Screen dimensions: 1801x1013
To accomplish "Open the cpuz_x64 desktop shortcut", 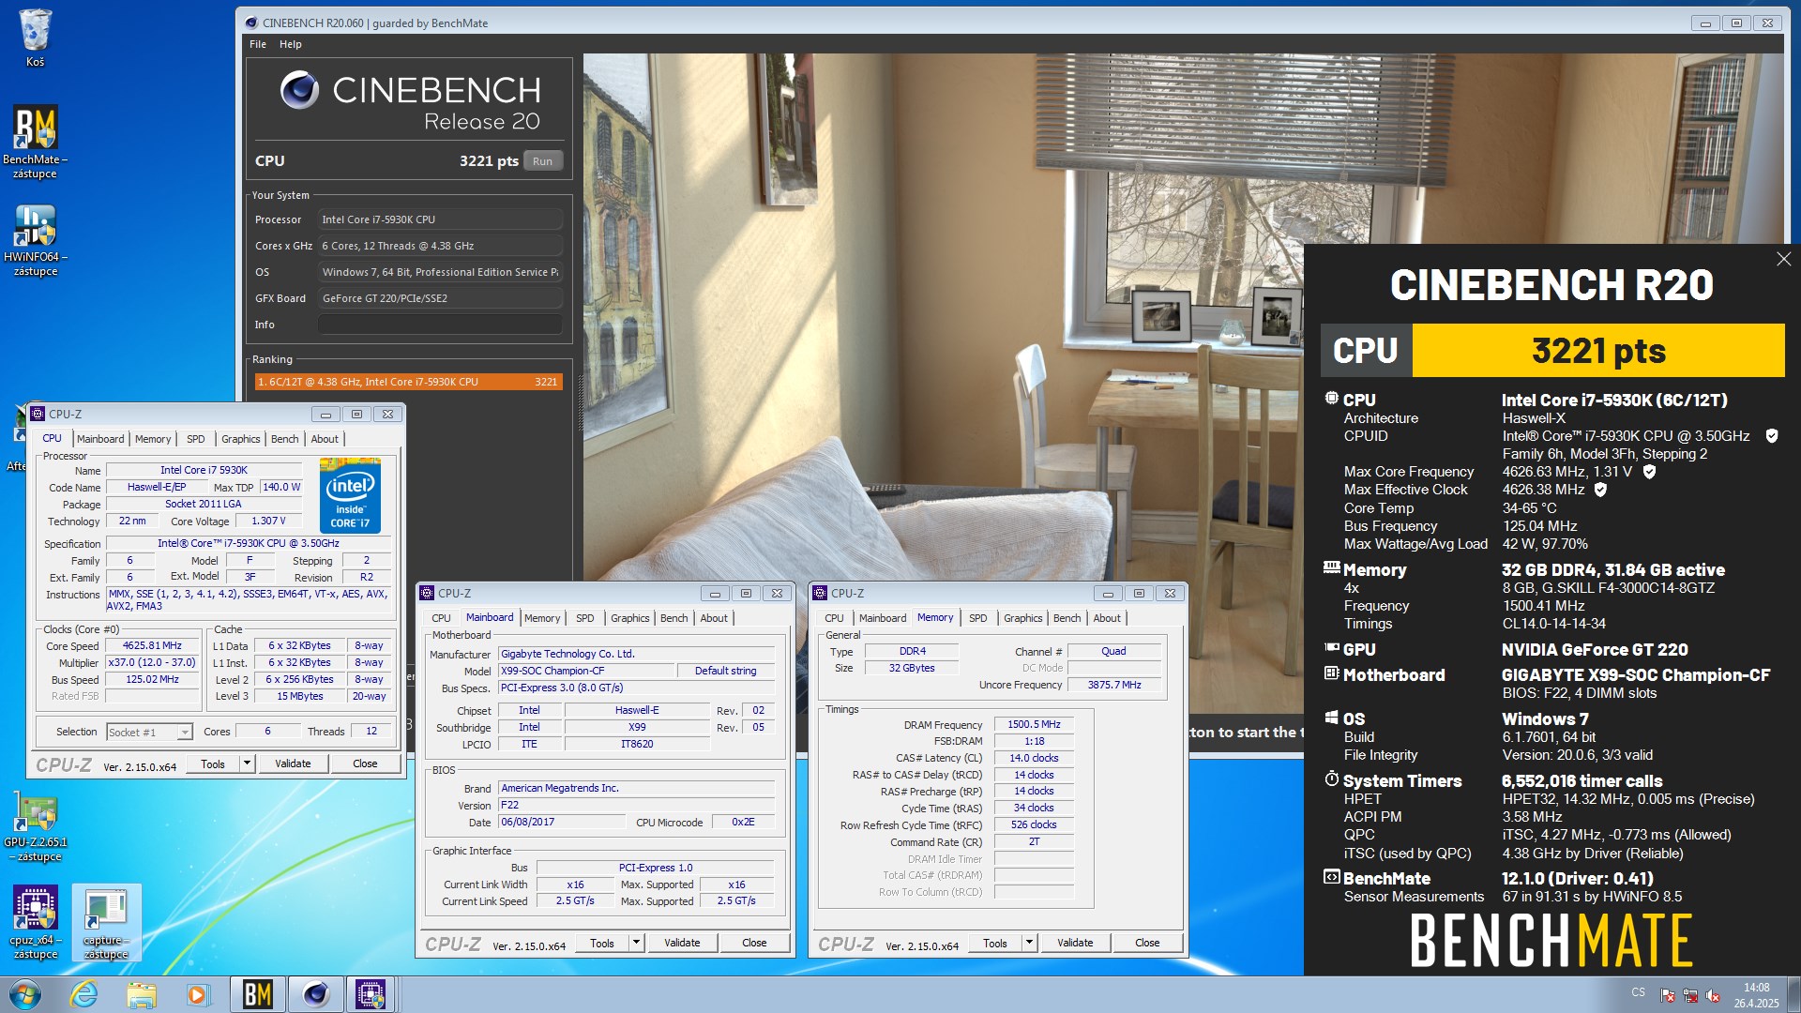I will (36, 922).
